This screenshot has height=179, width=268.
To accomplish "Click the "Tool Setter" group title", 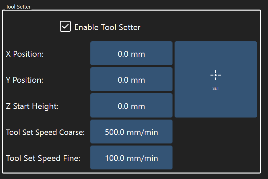I will (x=18, y=7).
